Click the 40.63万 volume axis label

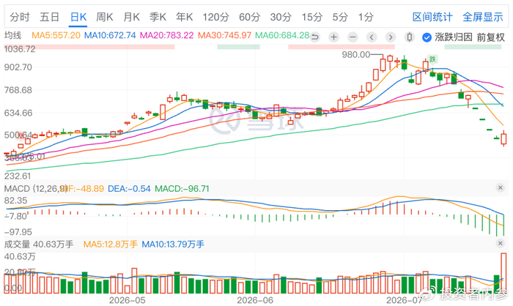(20, 257)
